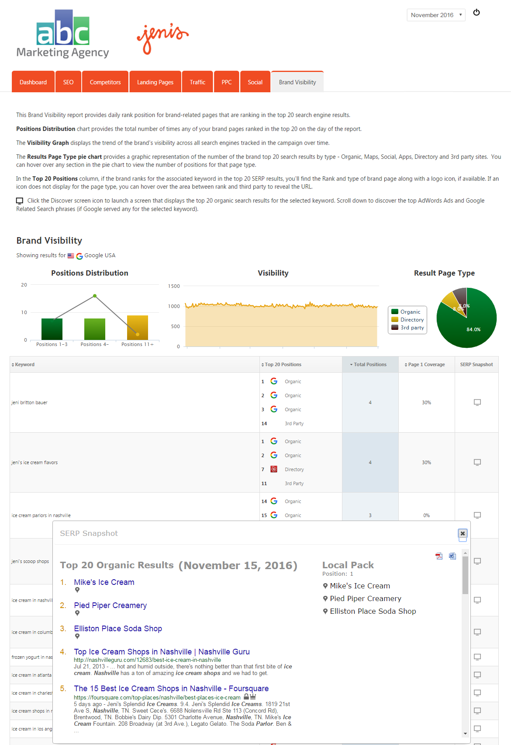Click the power logout icon
Image resolution: width=511 pixels, height=745 pixels.
point(476,12)
